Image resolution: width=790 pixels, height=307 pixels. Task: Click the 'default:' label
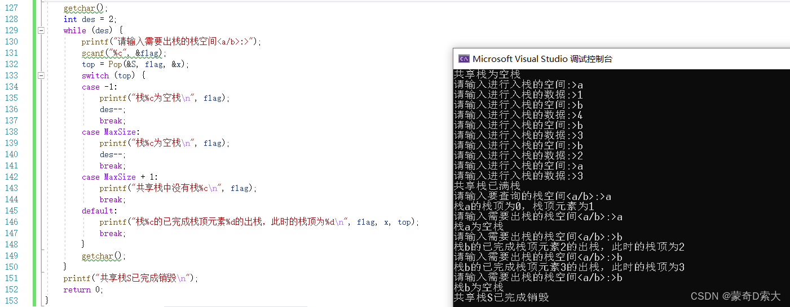pos(99,211)
